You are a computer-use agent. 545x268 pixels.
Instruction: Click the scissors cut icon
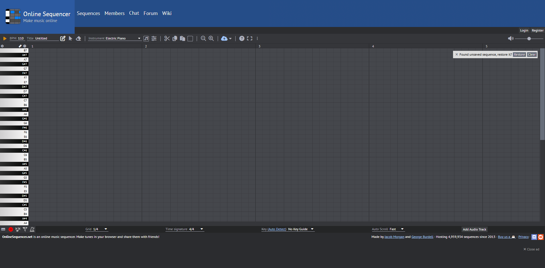(x=167, y=39)
